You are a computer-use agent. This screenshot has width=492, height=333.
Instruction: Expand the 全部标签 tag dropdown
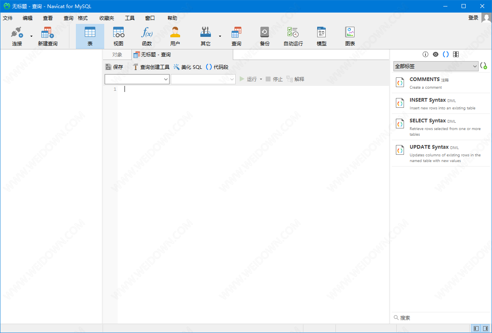click(436, 66)
